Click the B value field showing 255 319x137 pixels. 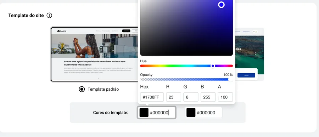[208, 97]
